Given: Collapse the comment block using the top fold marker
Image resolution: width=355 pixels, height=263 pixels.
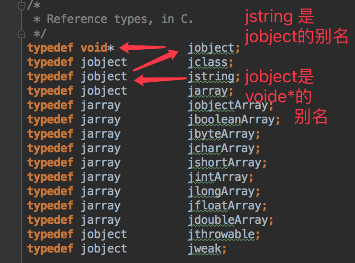Looking at the screenshot, I should coord(21,6).
